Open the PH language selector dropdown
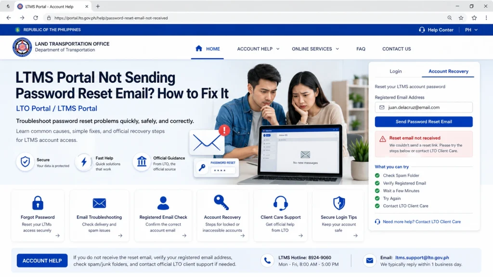Viewport: 493px width, 277px height. point(471,30)
